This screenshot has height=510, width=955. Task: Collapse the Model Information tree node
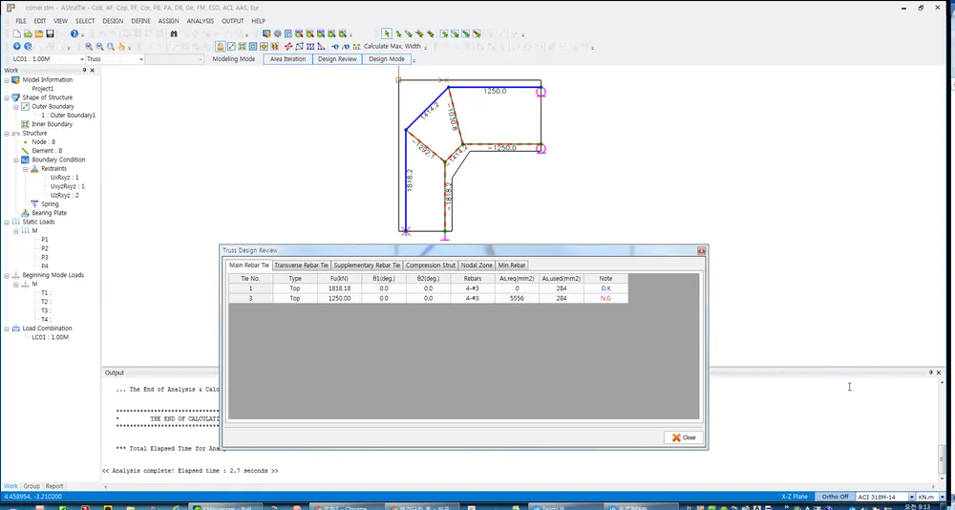7,80
